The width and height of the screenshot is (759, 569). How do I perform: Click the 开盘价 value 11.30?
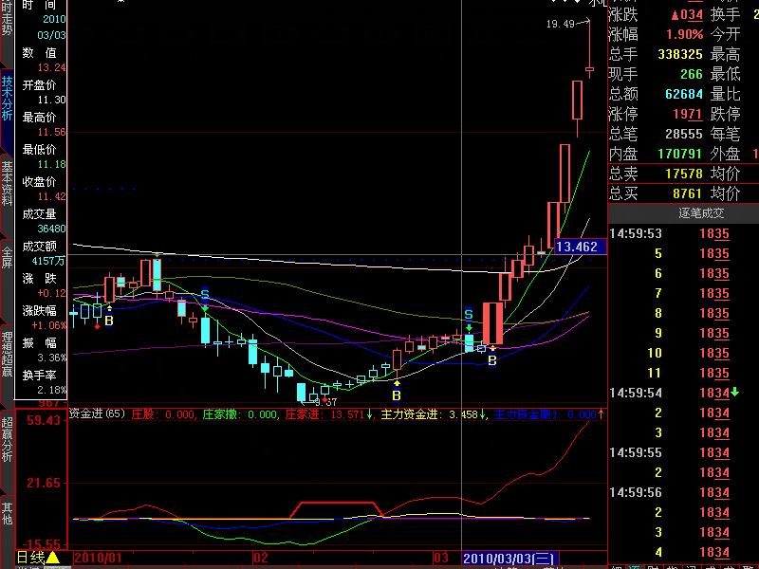click(x=52, y=101)
